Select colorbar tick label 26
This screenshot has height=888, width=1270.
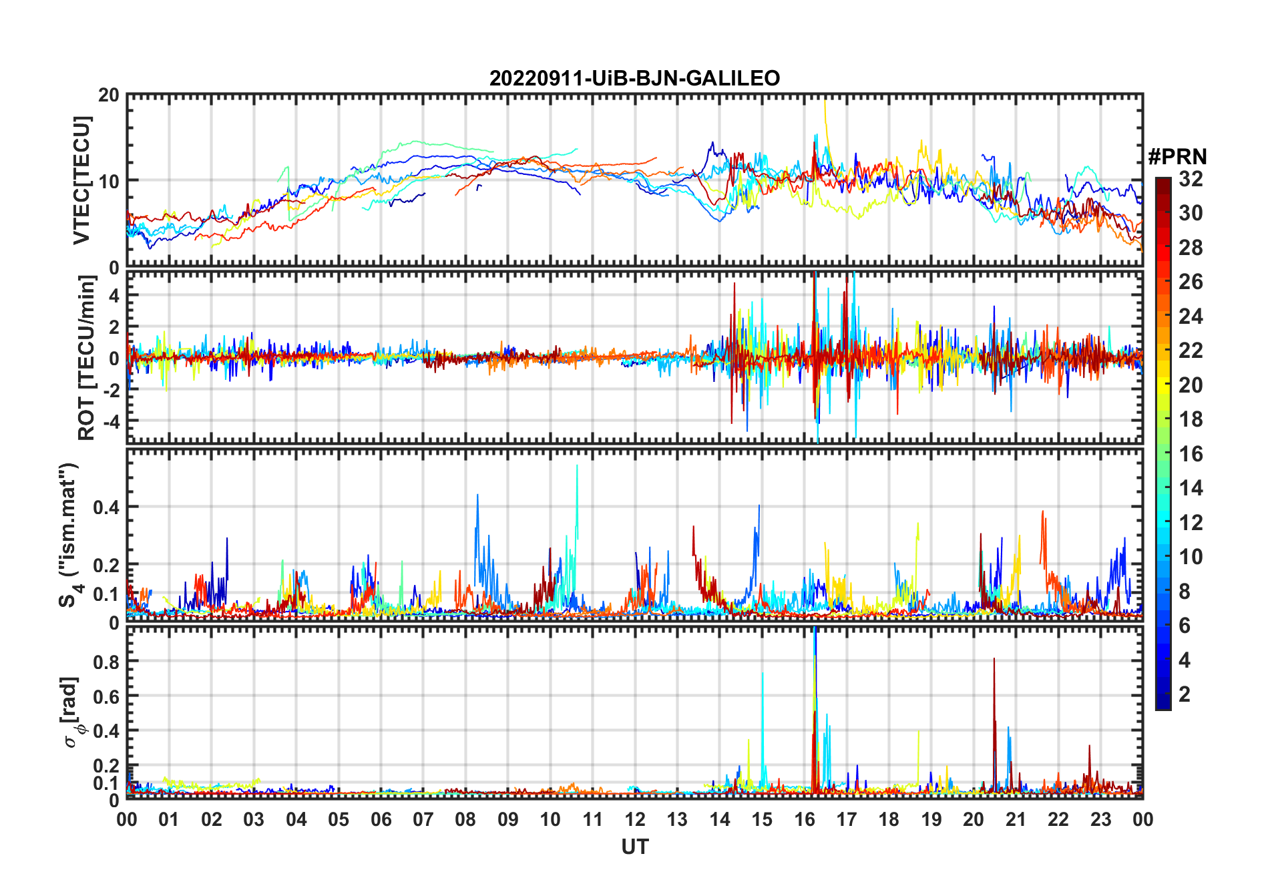pos(1191,282)
